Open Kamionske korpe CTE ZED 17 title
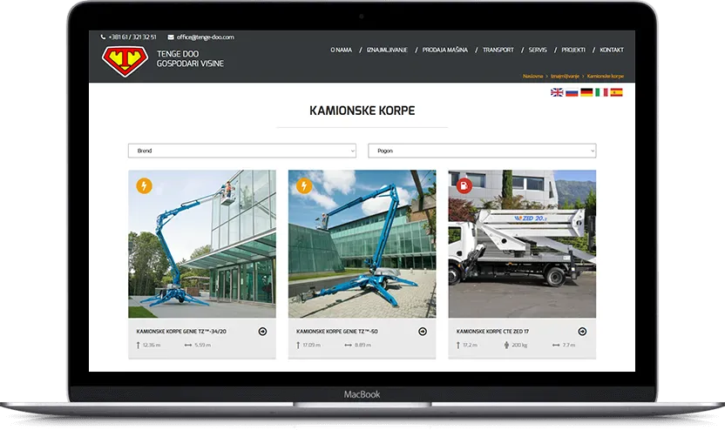The image size is (725, 430). pyautogui.click(x=492, y=331)
